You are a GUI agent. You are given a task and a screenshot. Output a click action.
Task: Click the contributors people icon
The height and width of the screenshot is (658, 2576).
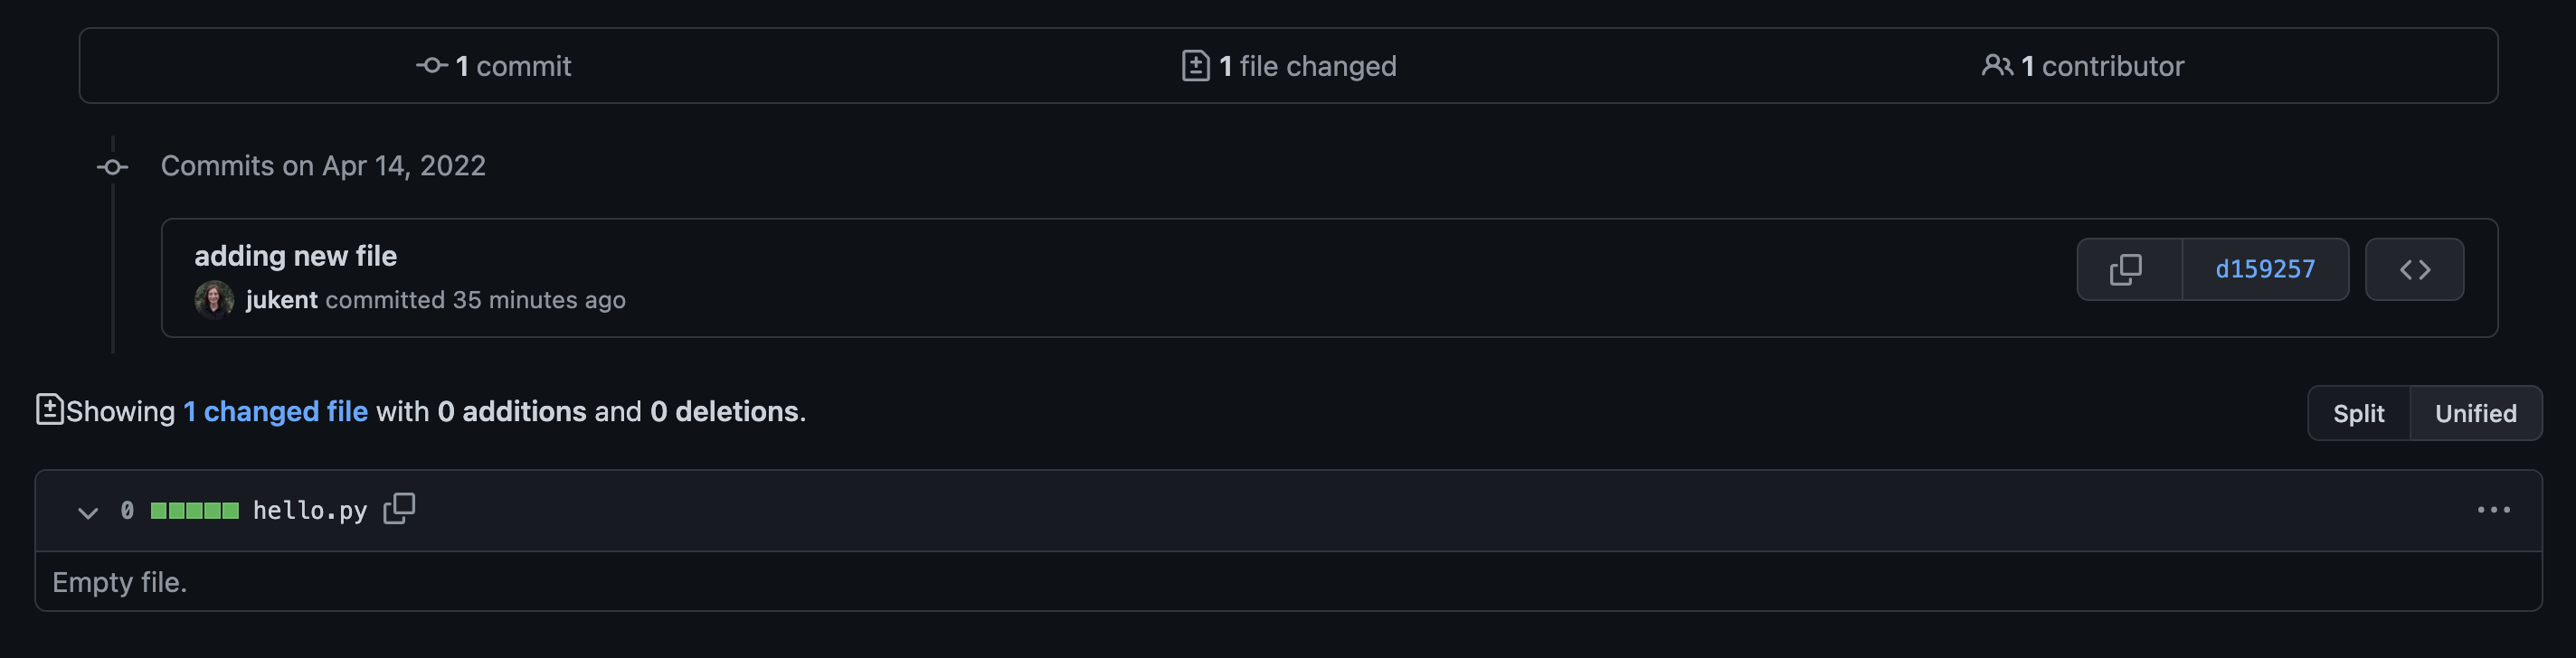(1996, 66)
